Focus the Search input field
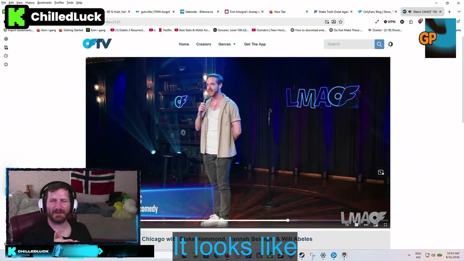 tap(349, 44)
